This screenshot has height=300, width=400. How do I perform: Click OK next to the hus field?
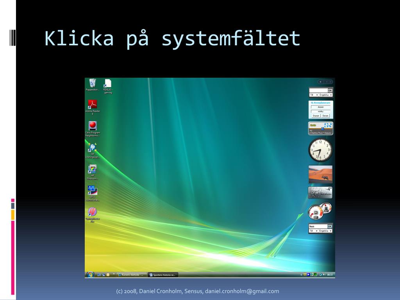(330, 226)
